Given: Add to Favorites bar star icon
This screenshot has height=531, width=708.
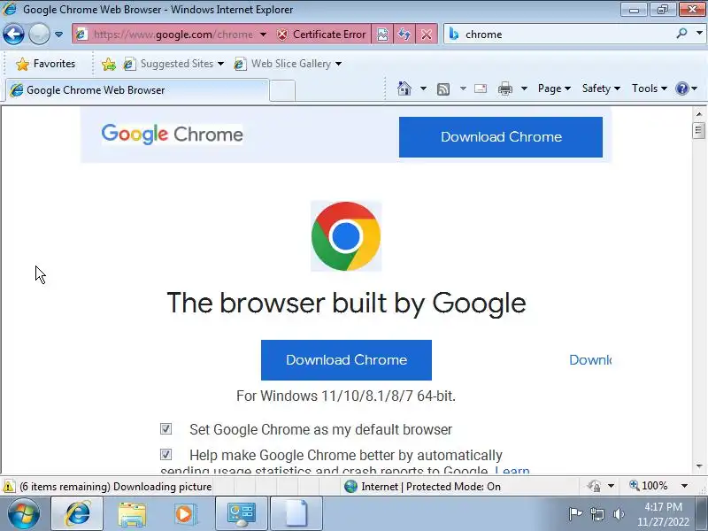Looking at the screenshot, I should click(108, 64).
